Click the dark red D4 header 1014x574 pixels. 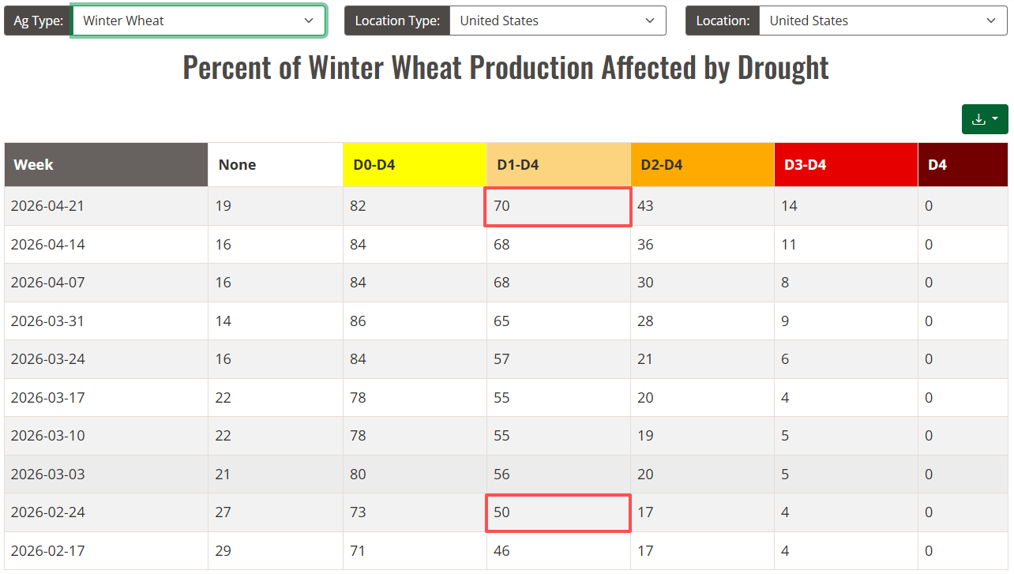[962, 165]
